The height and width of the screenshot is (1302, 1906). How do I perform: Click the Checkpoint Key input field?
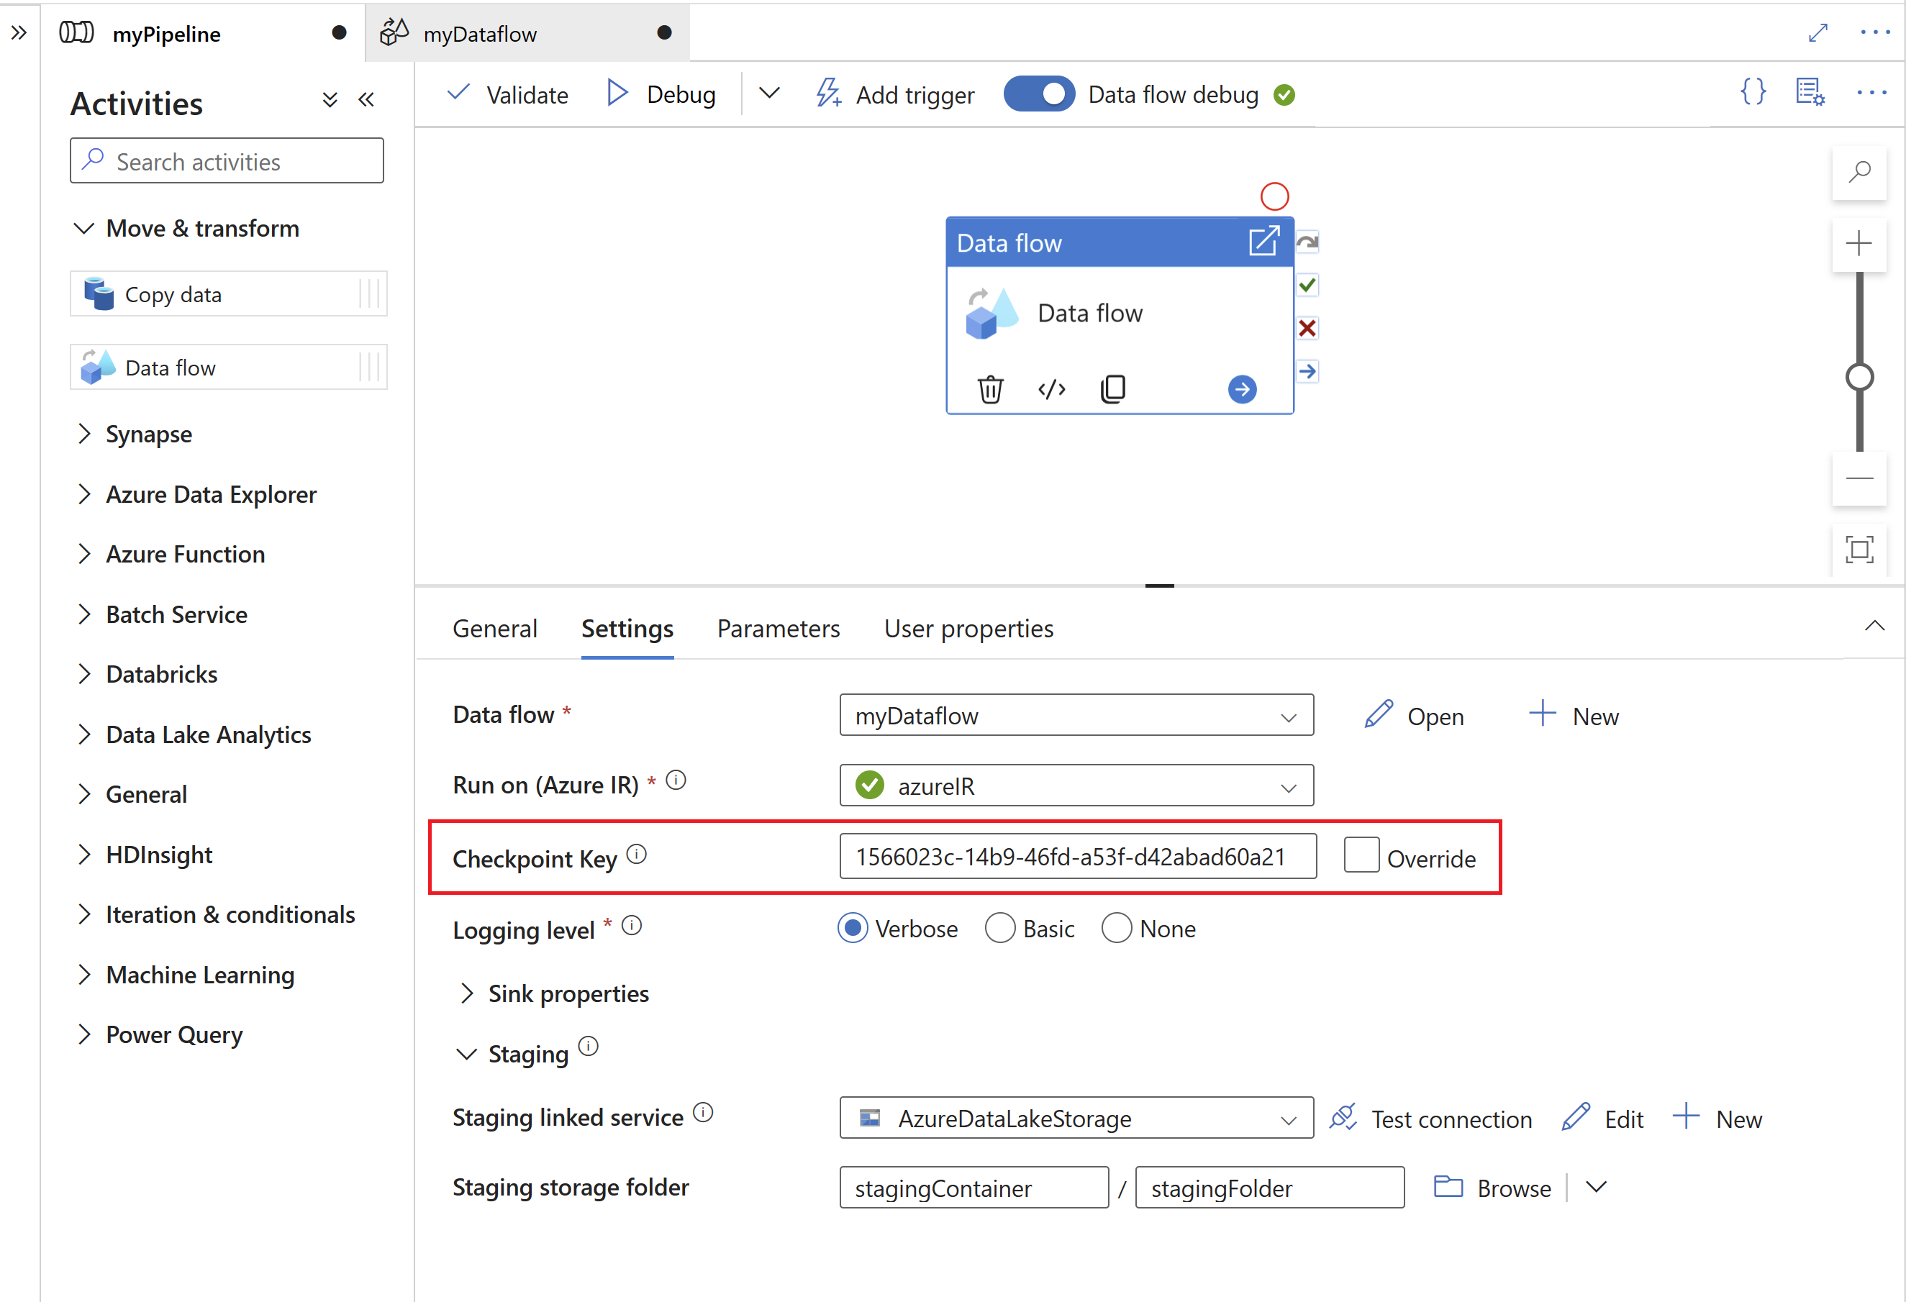[x=1078, y=857]
